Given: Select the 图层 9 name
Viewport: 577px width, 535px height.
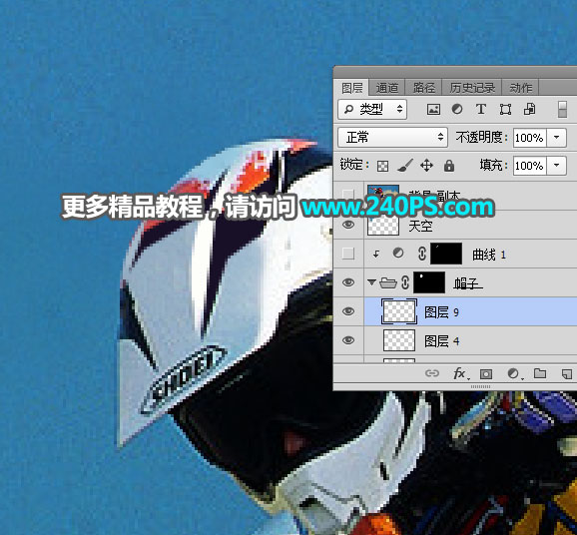Looking at the screenshot, I should pyautogui.click(x=441, y=312).
